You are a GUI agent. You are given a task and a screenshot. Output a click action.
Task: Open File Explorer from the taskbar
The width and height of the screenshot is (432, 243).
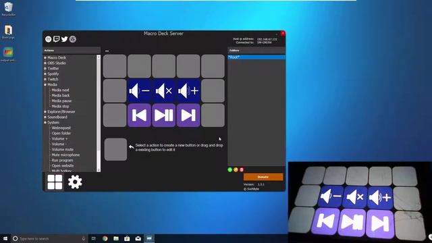point(116,238)
